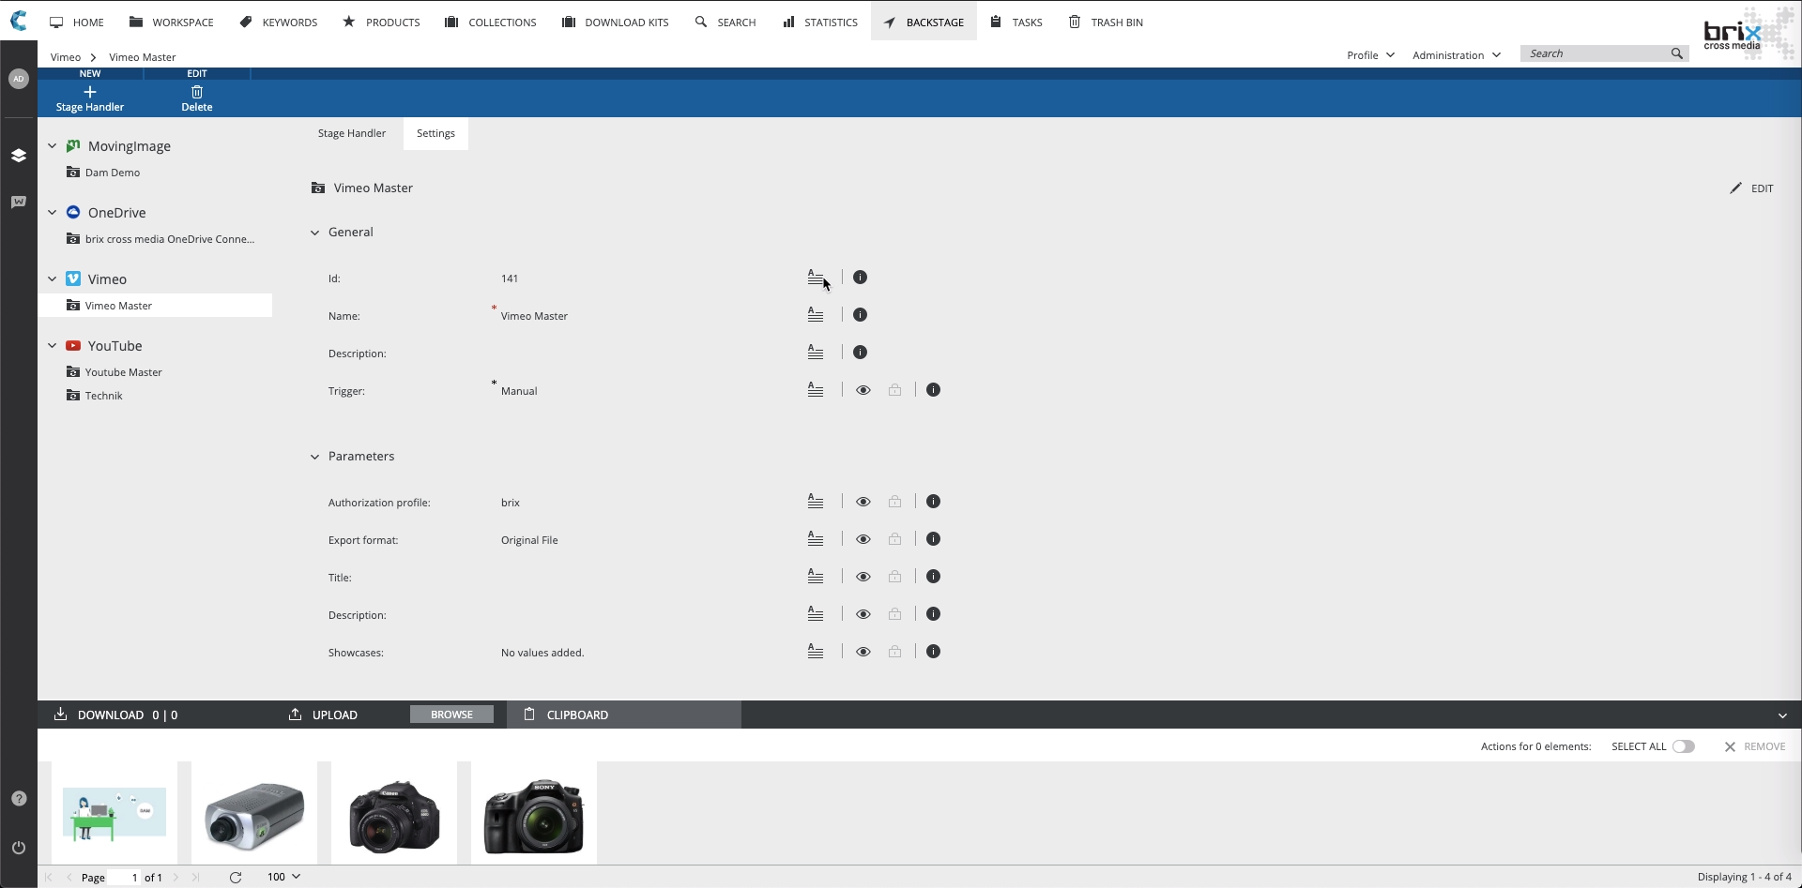
Task: Open the info icon for Authorization profile
Action: coord(933,502)
